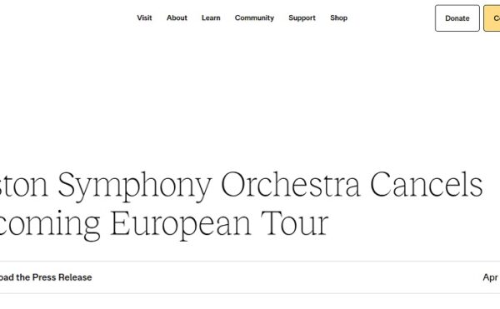Viewport: 500px width, 309px height.
Task: Click the Apr date text
Action: coord(491,277)
